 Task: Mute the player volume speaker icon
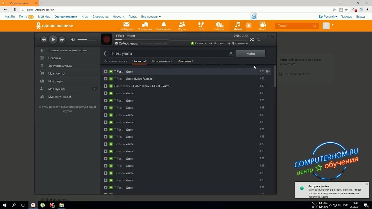(73, 39)
